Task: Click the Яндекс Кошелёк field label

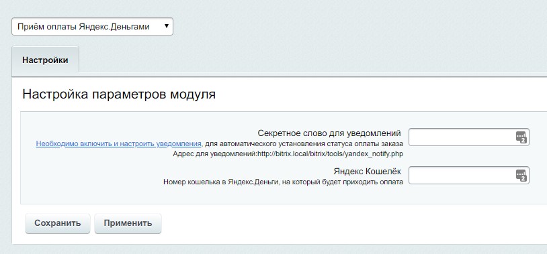Action: pos(368,171)
